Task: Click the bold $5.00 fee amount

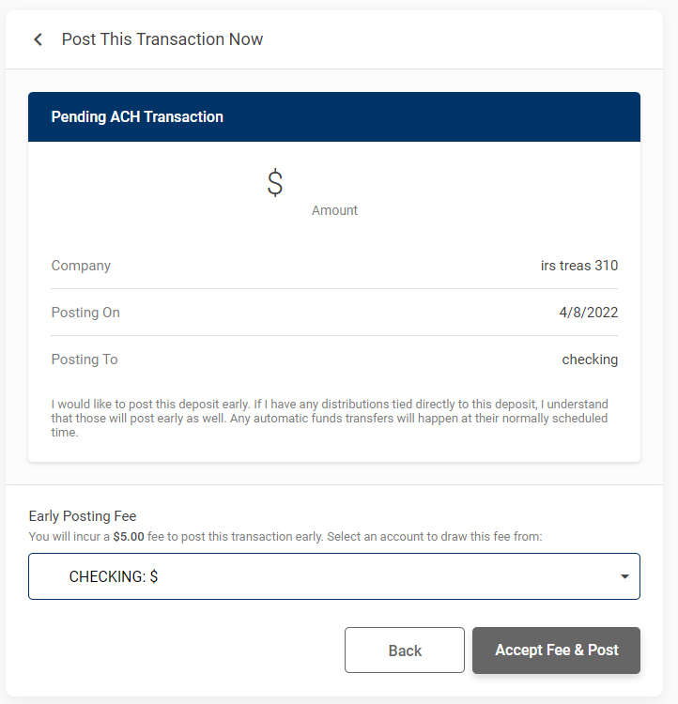Action: point(131,537)
